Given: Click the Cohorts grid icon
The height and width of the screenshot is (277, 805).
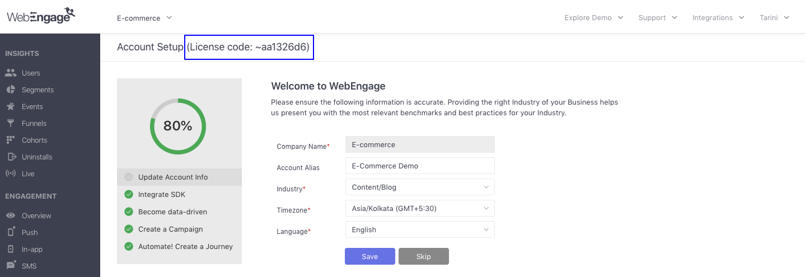Looking at the screenshot, I should (11, 140).
